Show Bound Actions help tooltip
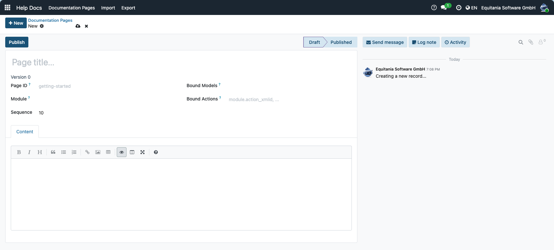Screen dimensions: 554x250 point(220,98)
